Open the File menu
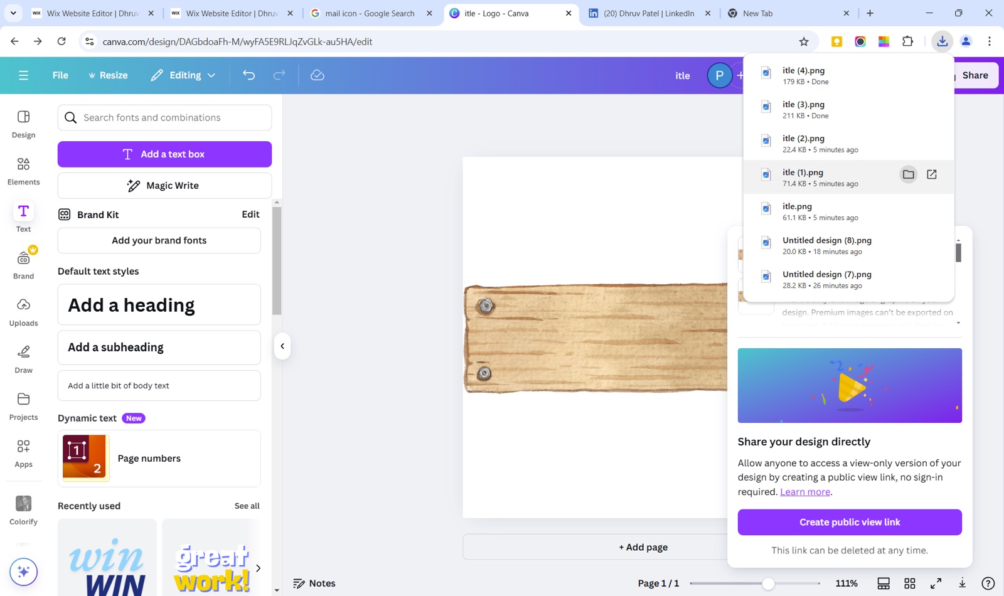This screenshot has width=1004, height=596. click(60, 75)
